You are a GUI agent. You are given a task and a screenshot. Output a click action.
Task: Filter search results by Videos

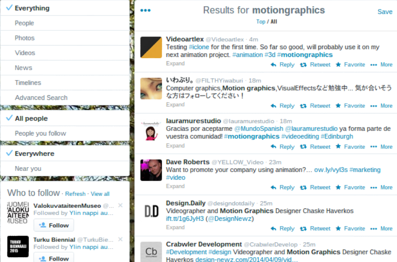(x=65, y=53)
